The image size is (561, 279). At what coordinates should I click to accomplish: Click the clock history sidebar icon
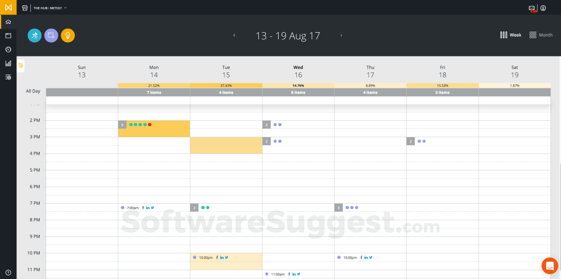coord(8,49)
